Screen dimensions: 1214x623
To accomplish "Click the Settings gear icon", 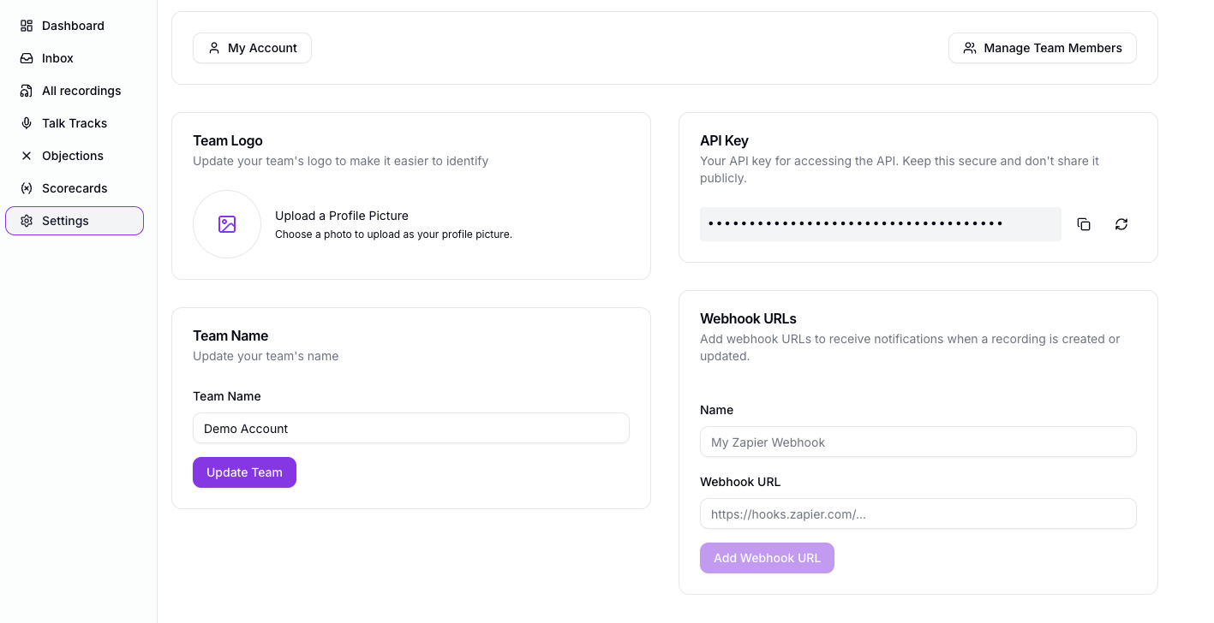I will (27, 220).
